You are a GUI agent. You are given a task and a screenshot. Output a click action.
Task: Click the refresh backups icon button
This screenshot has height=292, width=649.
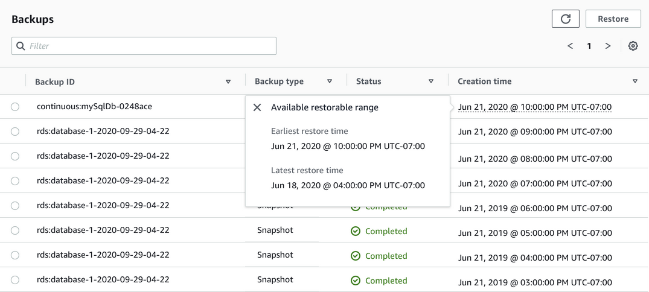coord(565,19)
